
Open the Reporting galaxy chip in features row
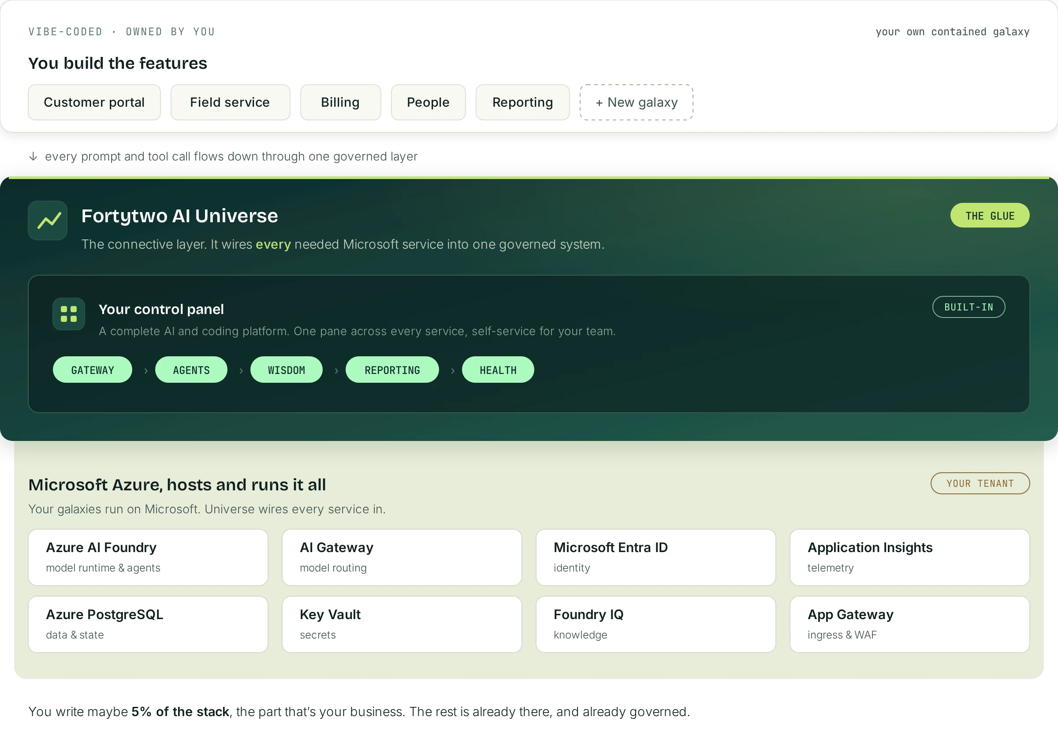point(522,102)
